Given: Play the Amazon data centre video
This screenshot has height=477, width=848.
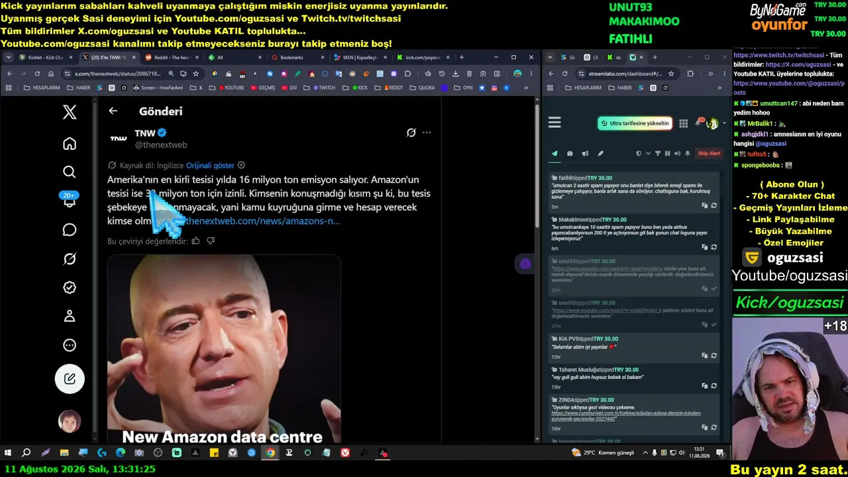Looking at the screenshot, I should click(x=224, y=348).
